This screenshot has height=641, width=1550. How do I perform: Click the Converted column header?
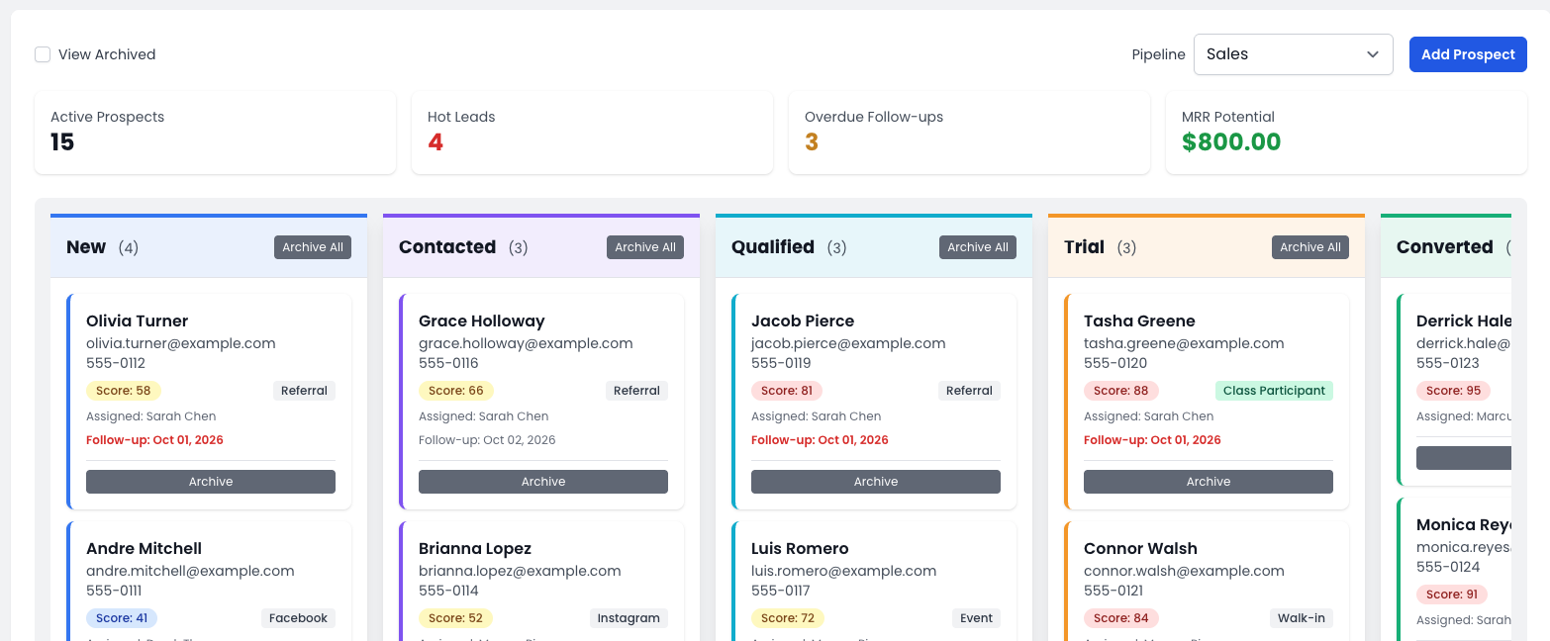1445,247
